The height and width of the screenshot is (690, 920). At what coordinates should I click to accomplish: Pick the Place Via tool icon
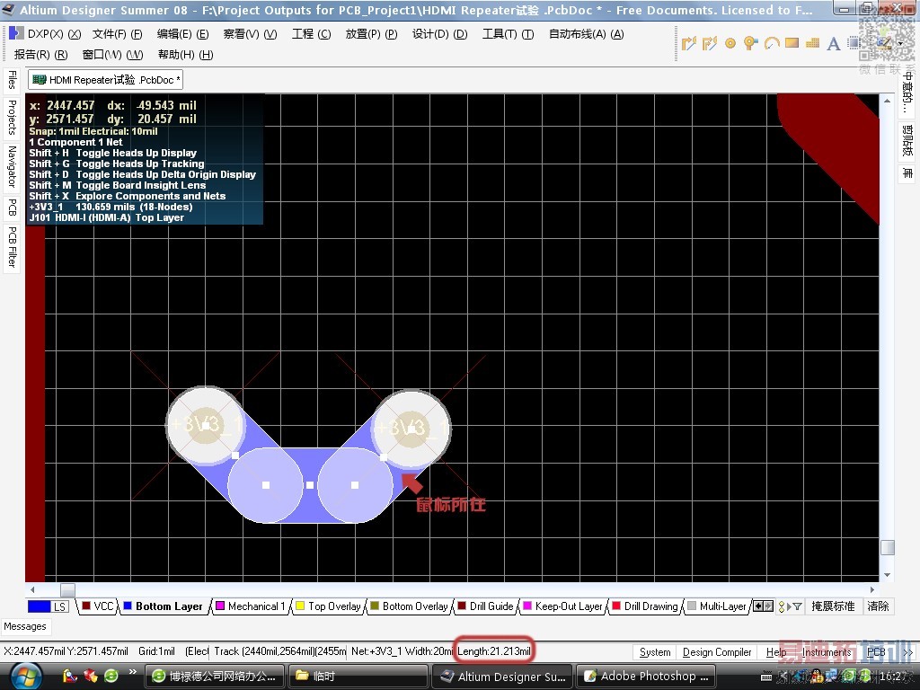click(751, 43)
